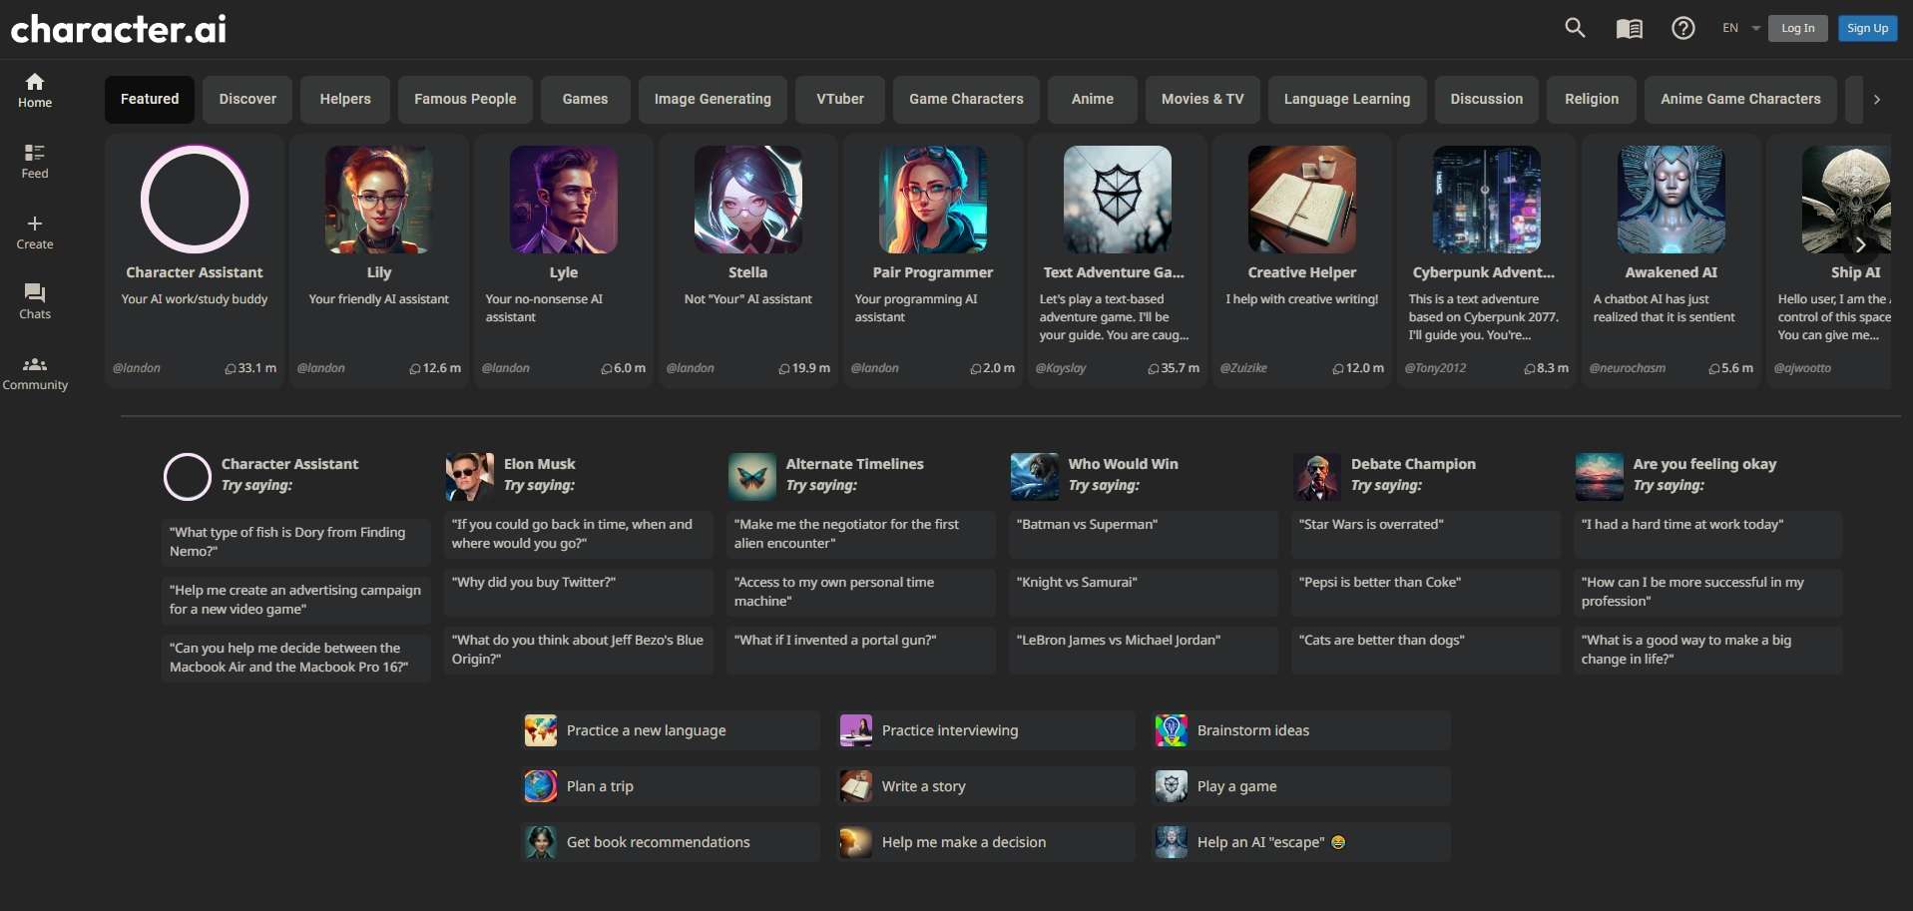Click the Log In button
The image size is (1913, 911).
click(x=1798, y=28)
